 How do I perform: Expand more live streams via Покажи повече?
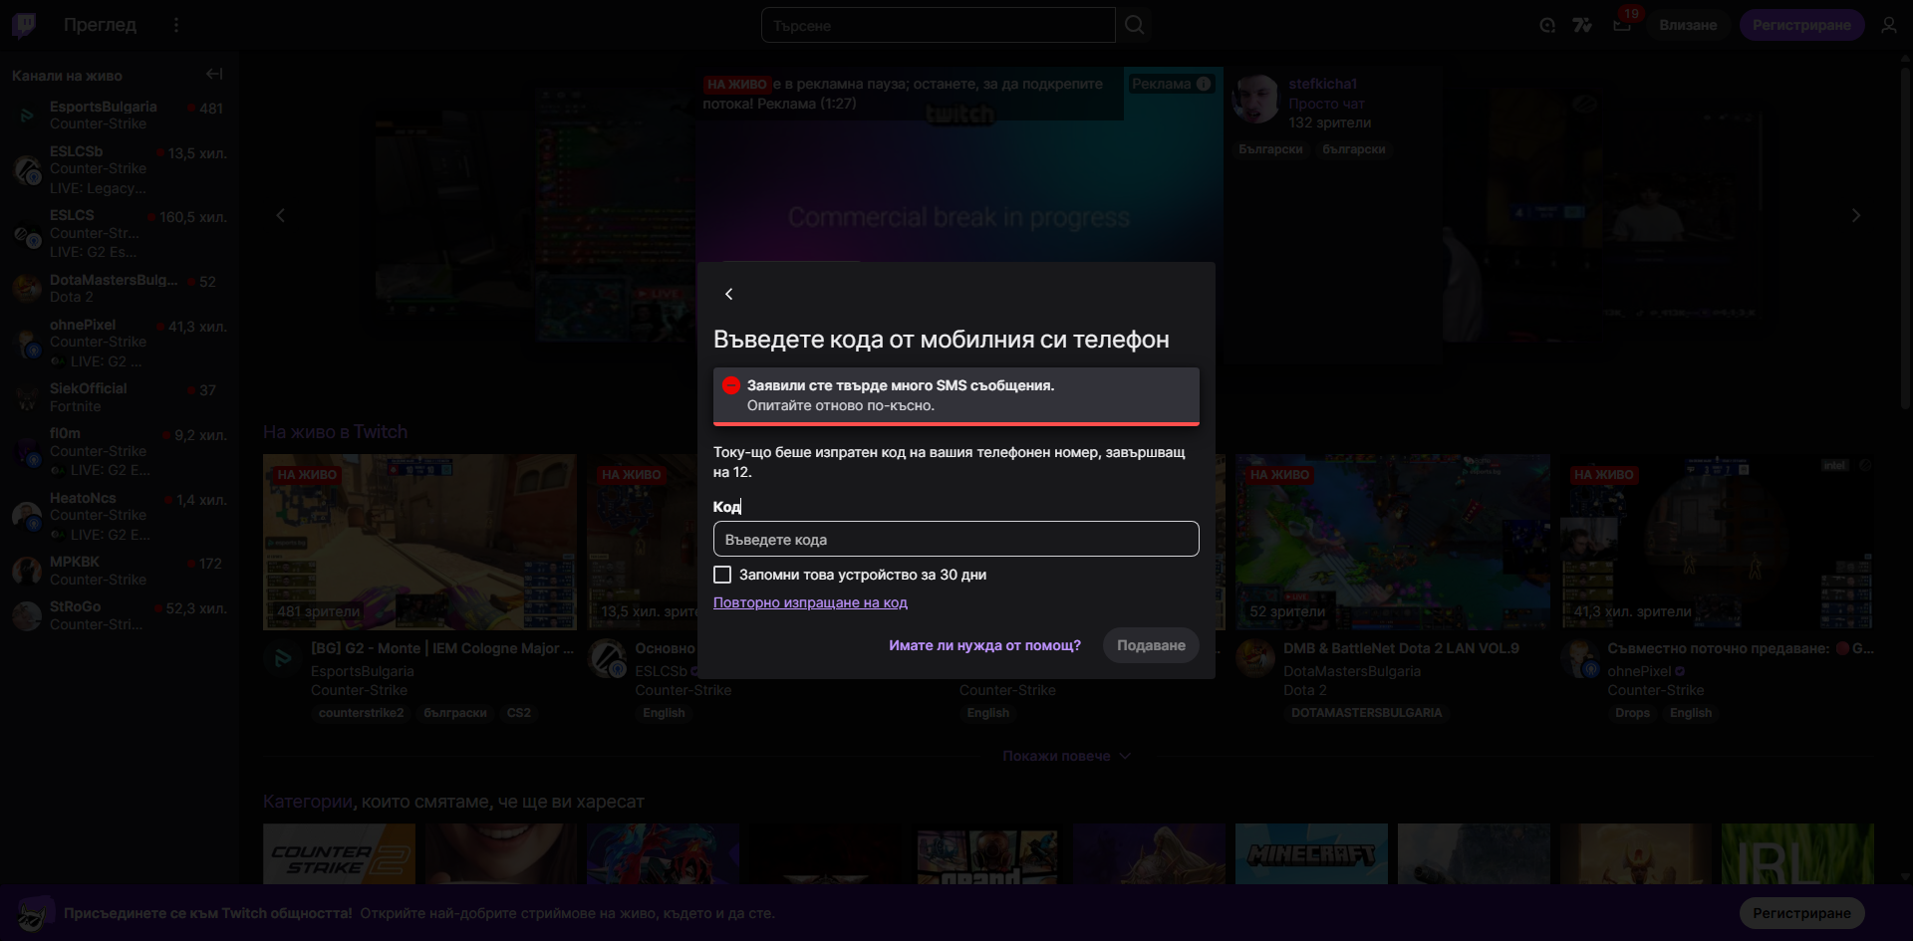[1066, 756]
